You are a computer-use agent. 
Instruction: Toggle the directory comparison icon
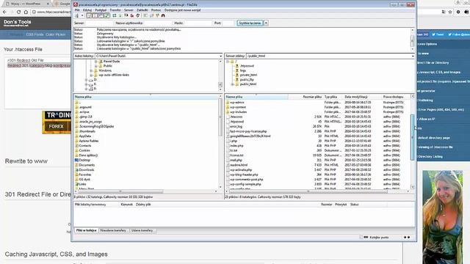[x=152, y=15]
